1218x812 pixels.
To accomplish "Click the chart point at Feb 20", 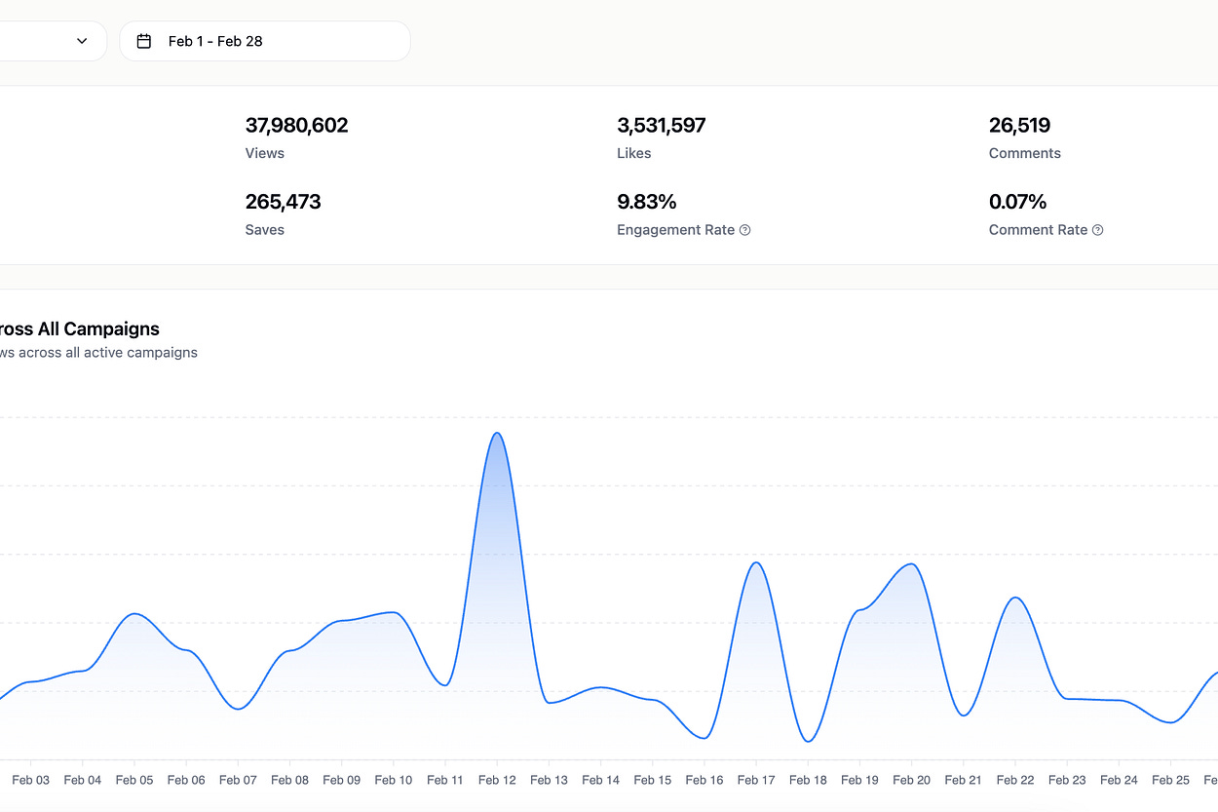I will [912, 564].
